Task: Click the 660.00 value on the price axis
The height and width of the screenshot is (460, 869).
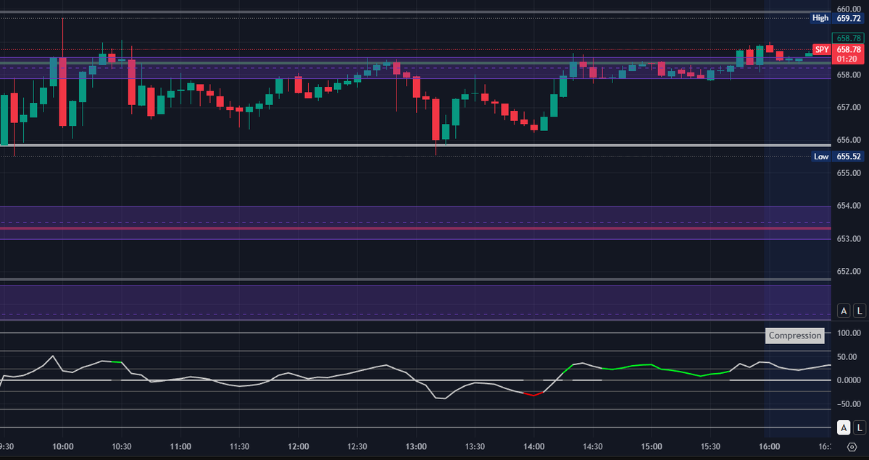Action: pyautogui.click(x=848, y=9)
